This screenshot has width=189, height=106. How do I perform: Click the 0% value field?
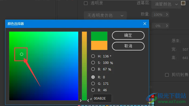click(158, 26)
